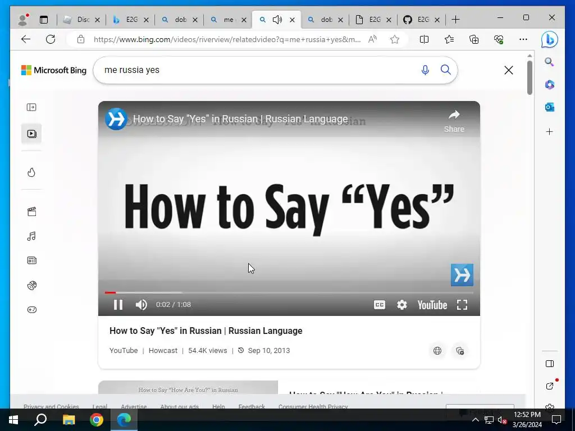Viewport: 575px width, 431px height.
Task: Open the Outlook sidebar app
Action: [x=549, y=107]
